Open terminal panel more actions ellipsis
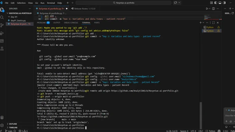The height and width of the screenshot is (132, 235). pyautogui.click(x=207, y=23)
